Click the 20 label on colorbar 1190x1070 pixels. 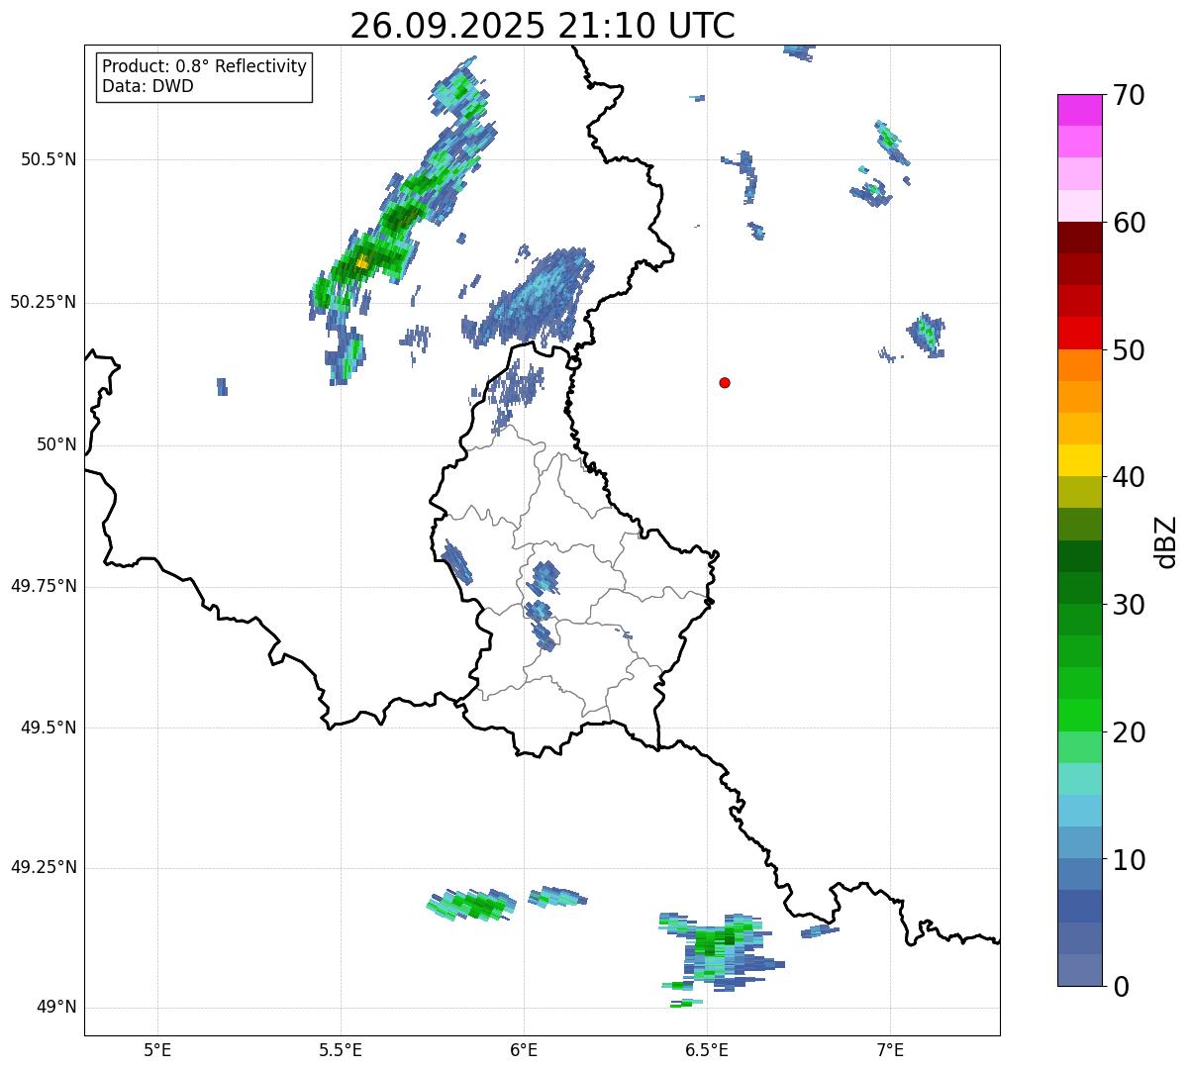point(1130,732)
